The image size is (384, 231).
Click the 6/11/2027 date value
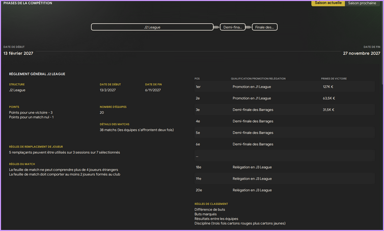[153, 90]
